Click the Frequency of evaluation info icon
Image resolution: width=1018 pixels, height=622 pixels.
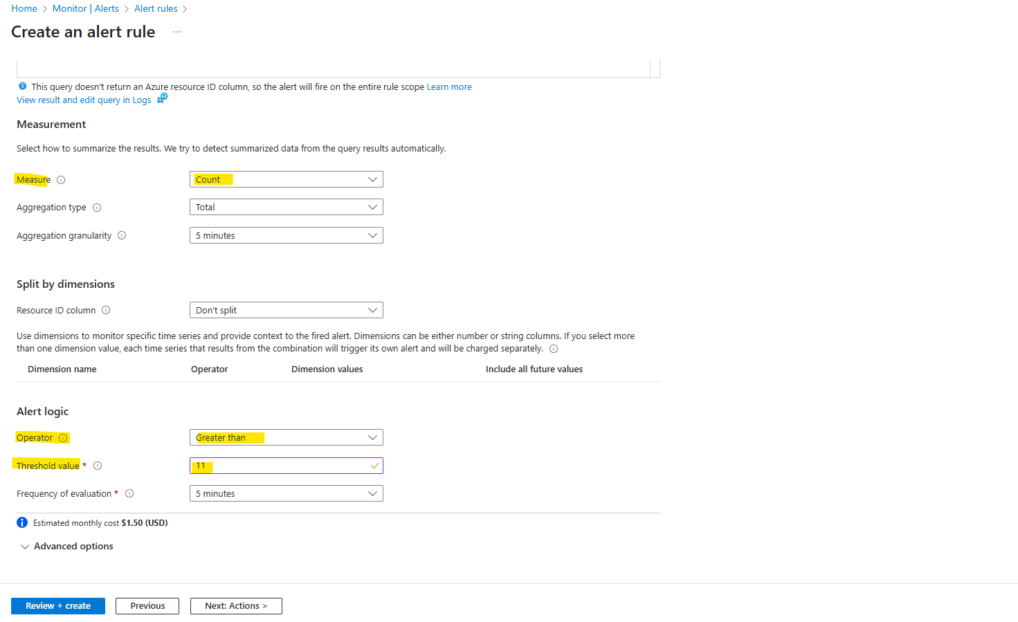point(129,493)
